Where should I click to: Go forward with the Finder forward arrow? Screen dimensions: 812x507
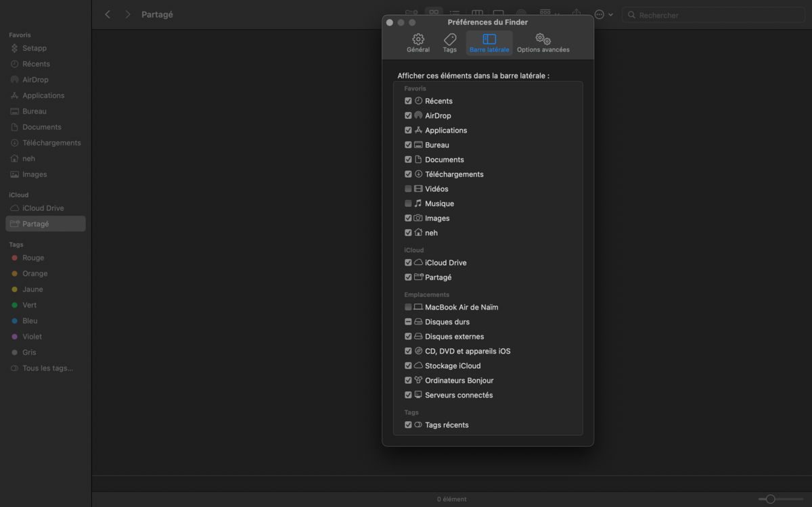(x=127, y=14)
